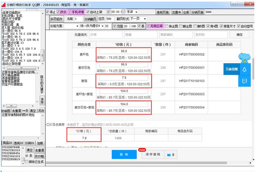The width and height of the screenshot is (255, 172).
Task: Click the batch fill 条形码 input field
Action: point(211,35)
